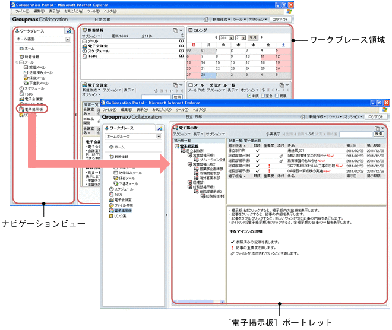The image size is (392, 330).
Task: Select 営業部掲示板1 in bulletin tree
Action: [x=201, y=156]
